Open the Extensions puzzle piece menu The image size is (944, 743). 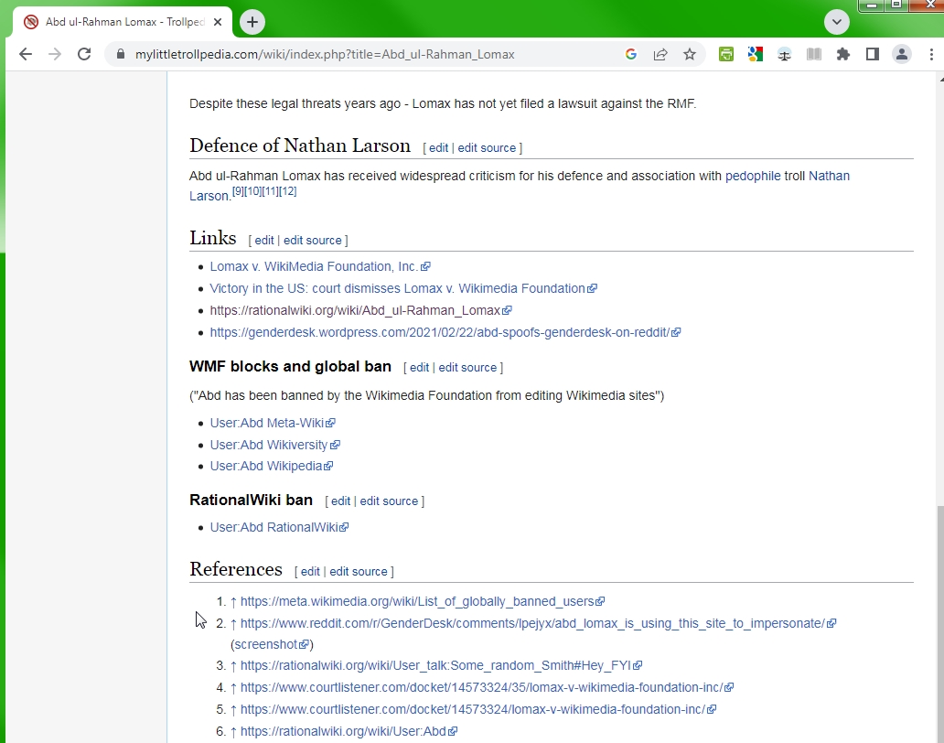842,54
